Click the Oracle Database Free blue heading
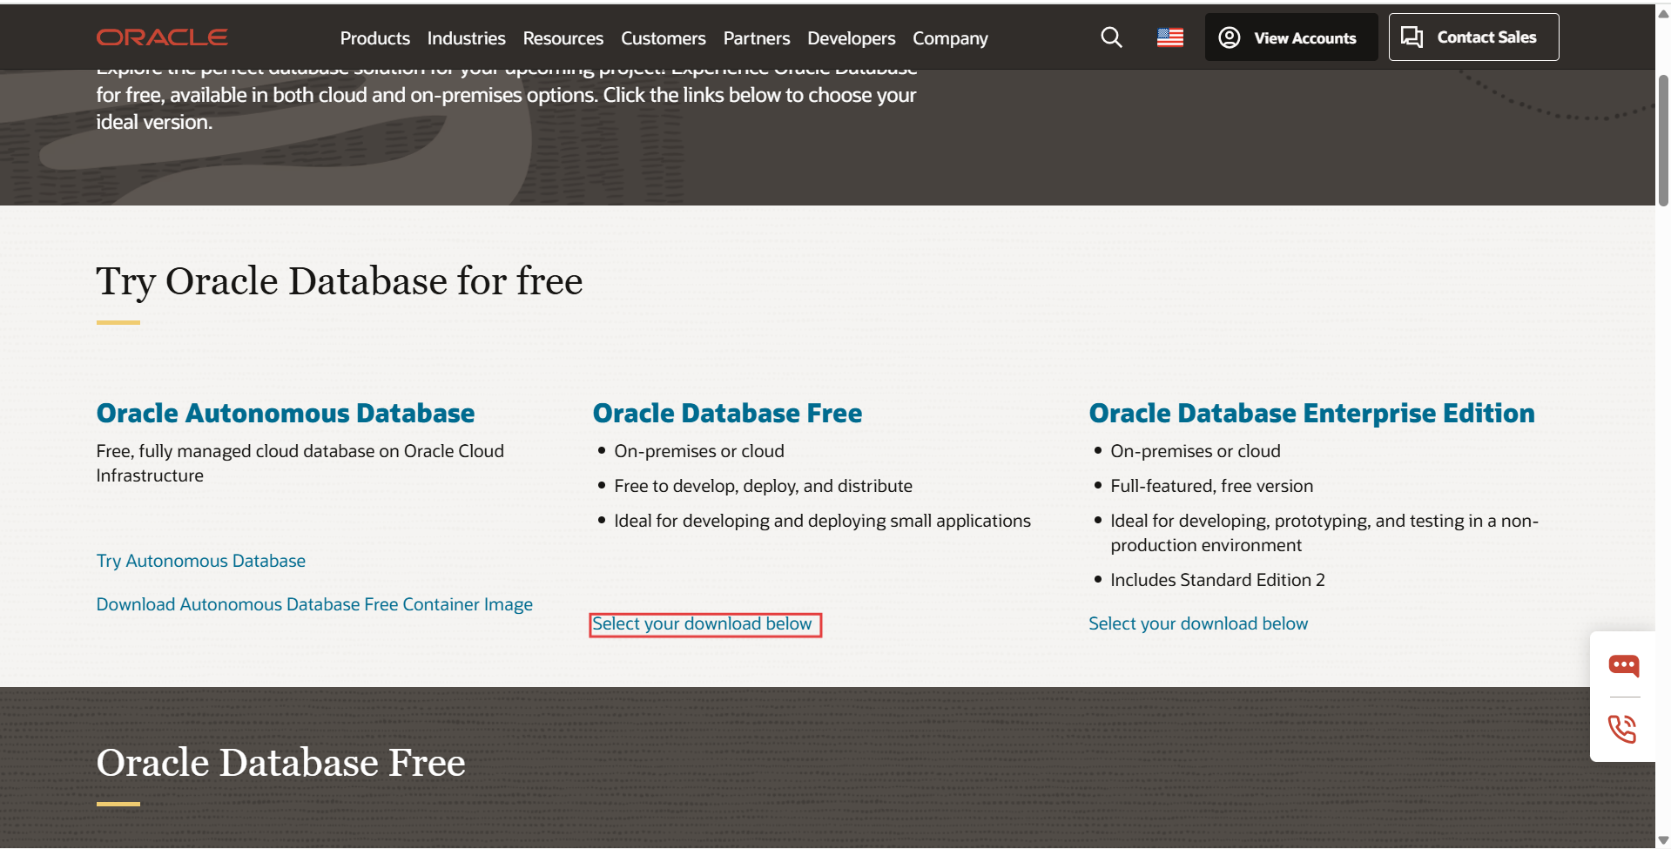This screenshot has height=849, width=1671. click(x=727, y=413)
